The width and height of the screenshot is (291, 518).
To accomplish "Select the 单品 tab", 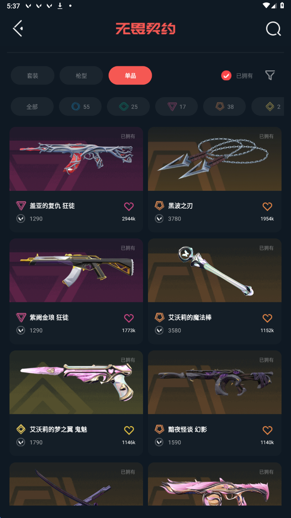I will pyautogui.click(x=130, y=75).
